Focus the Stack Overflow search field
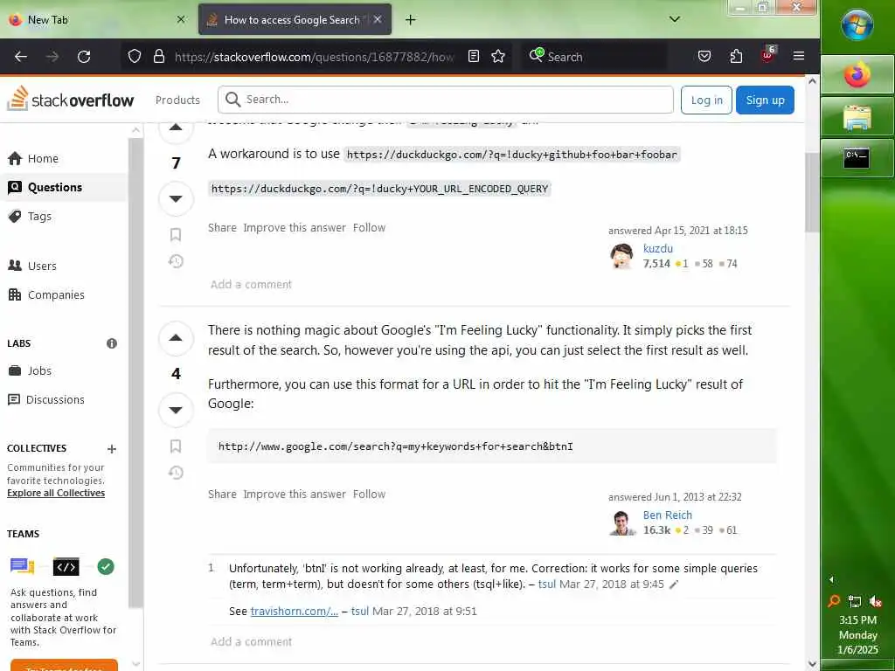This screenshot has height=671, width=895. (445, 100)
